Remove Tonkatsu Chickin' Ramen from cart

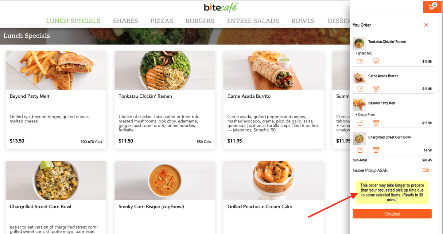point(376,61)
